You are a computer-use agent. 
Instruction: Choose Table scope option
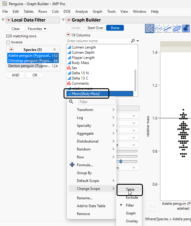coord(130,190)
